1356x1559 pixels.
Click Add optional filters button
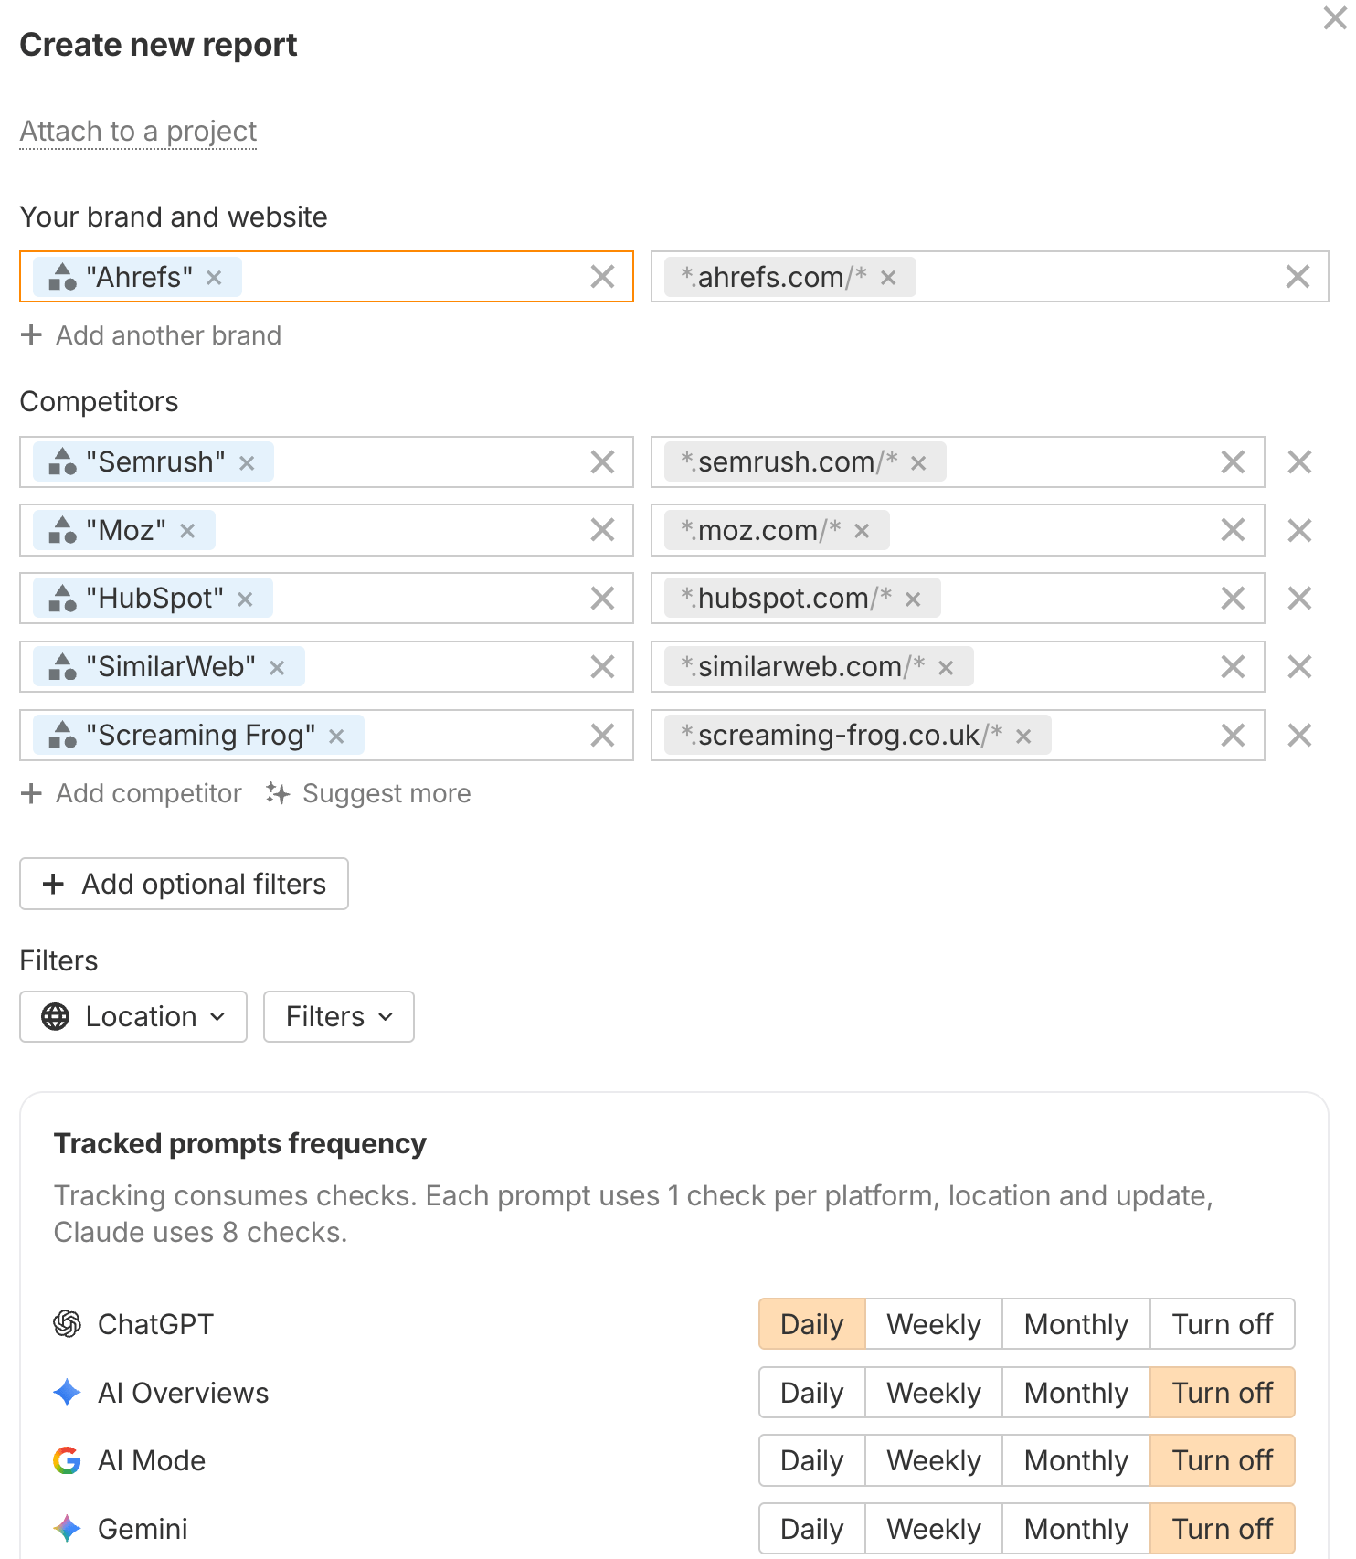tap(184, 884)
